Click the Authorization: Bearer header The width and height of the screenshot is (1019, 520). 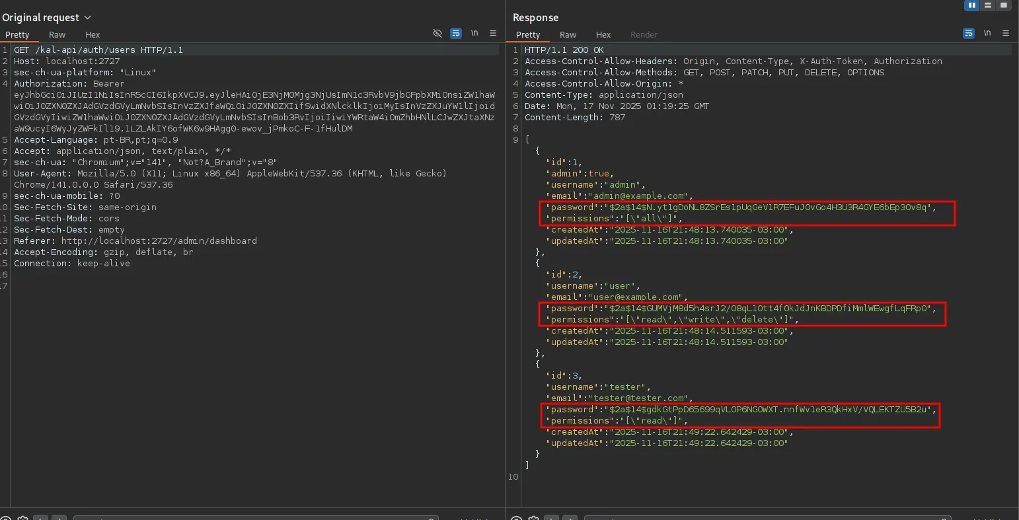(69, 84)
